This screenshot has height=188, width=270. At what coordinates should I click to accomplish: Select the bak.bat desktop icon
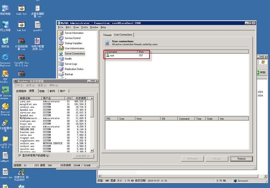point(21,26)
